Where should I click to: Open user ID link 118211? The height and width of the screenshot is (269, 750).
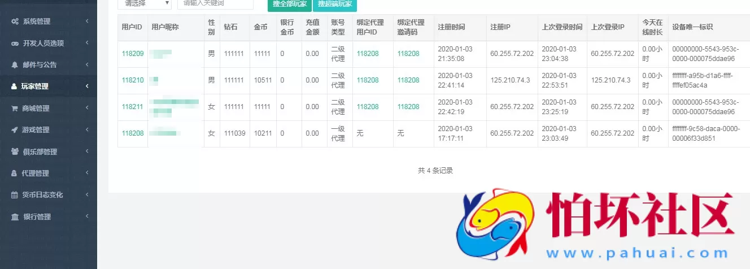[x=133, y=107]
